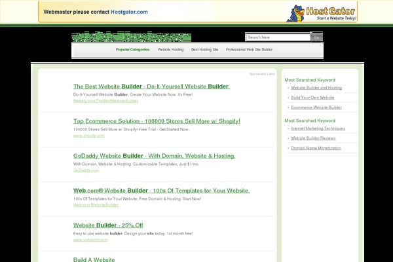Click the HostGator logo banner image
Screen dimensions: 393x262
pos(322,13)
